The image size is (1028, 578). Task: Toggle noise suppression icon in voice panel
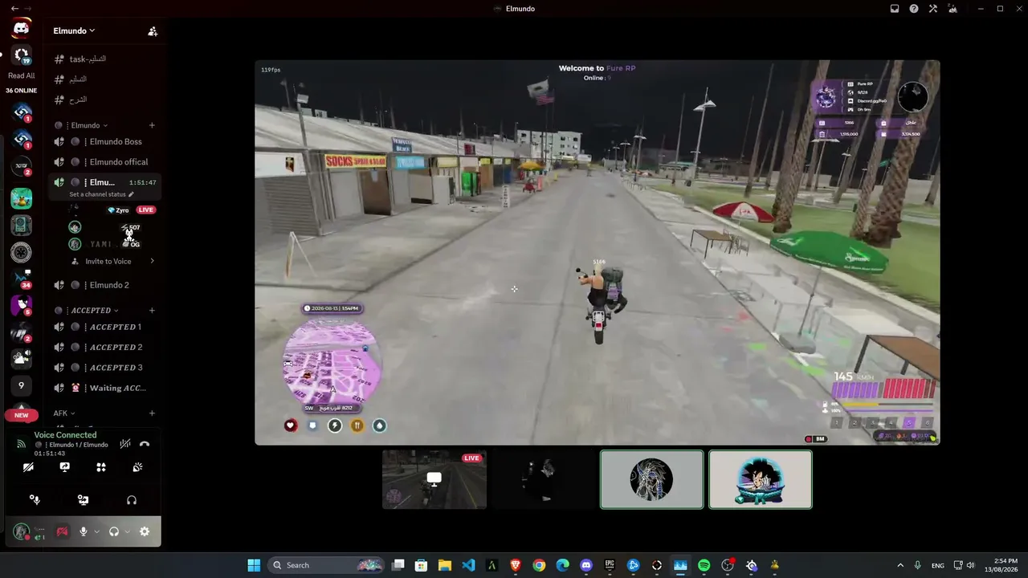click(125, 444)
